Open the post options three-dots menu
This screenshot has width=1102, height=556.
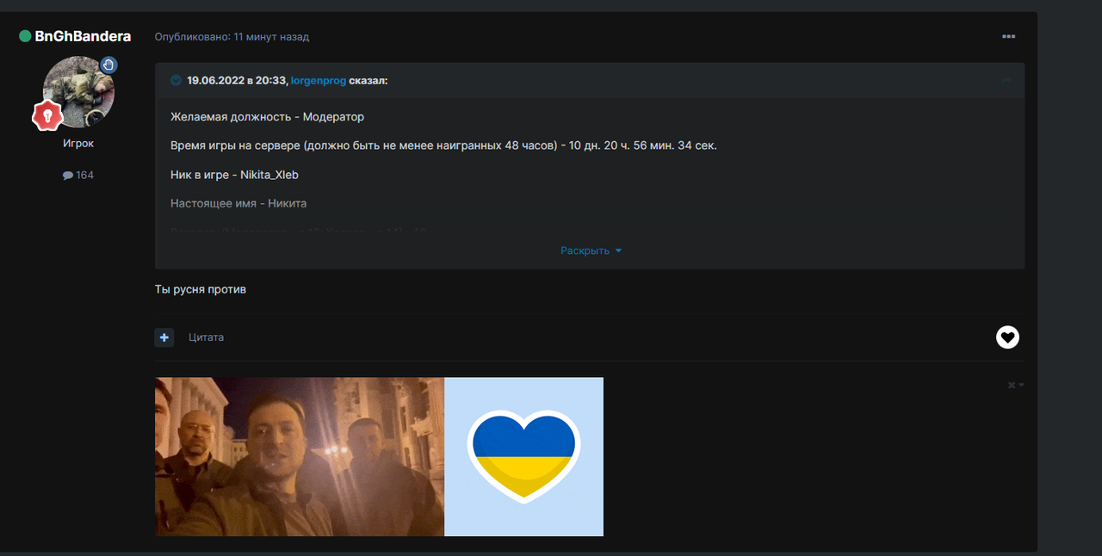pyautogui.click(x=1008, y=37)
